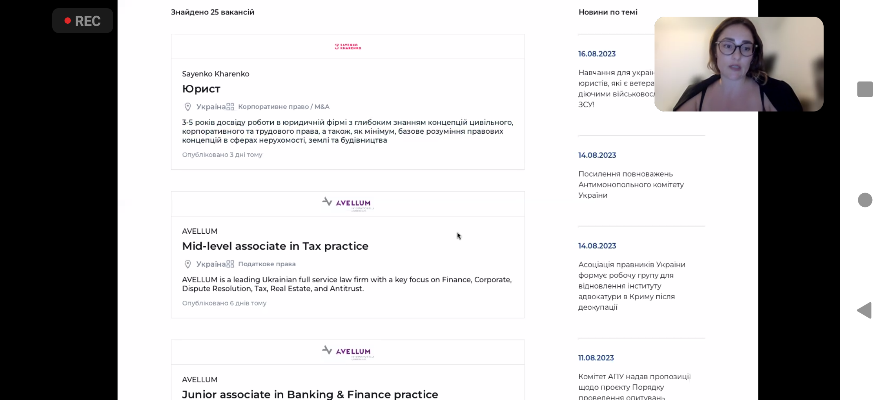Click the AVELLUM logo above the Banking & Finance vacancy

347,352
